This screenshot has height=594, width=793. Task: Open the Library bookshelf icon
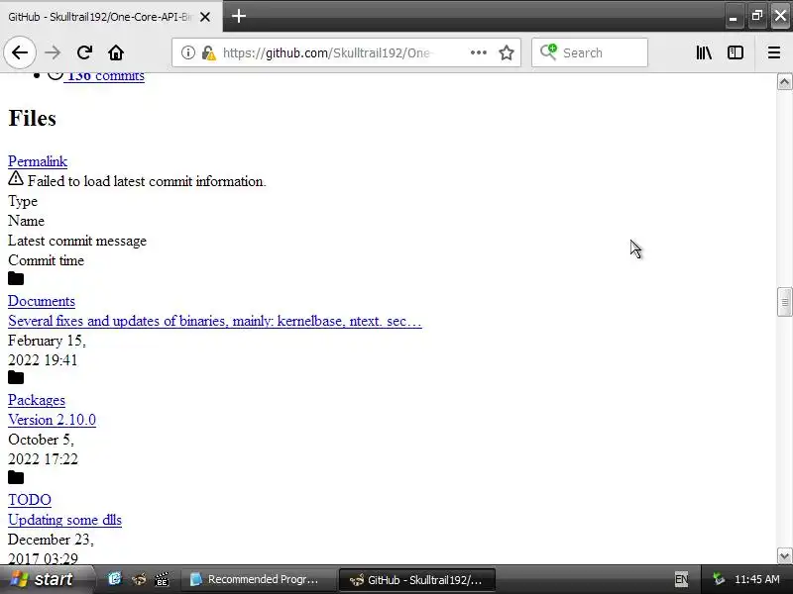click(704, 52)
